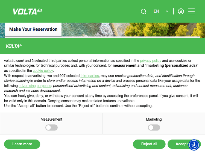205x154 pixels.
Task: Click the Reject all button
Action: (149, 144)
